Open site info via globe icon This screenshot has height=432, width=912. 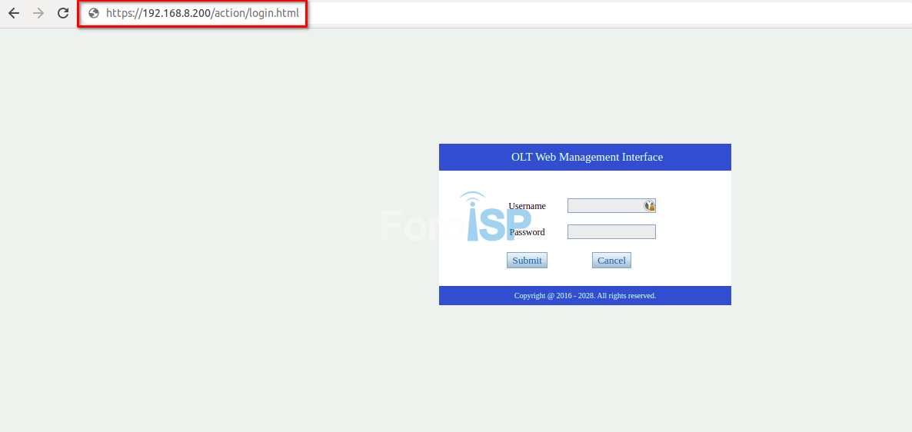pos(94,13)
